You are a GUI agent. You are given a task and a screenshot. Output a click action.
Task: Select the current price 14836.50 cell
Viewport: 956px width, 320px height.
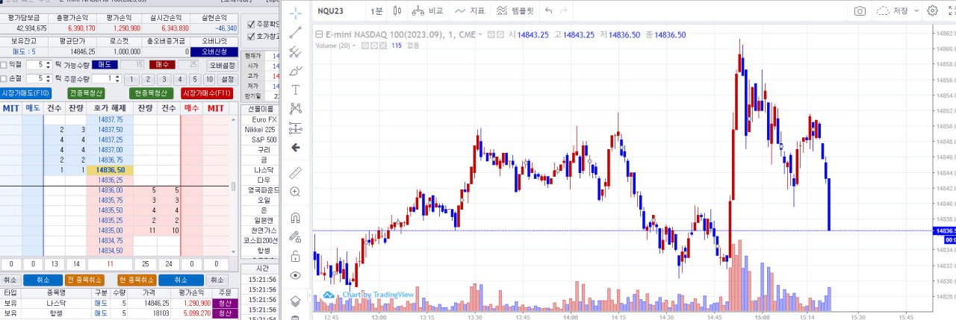click(110, 170)
